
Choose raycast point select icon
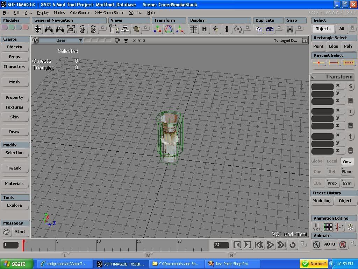pyautogui.click(x=319, y=62)
